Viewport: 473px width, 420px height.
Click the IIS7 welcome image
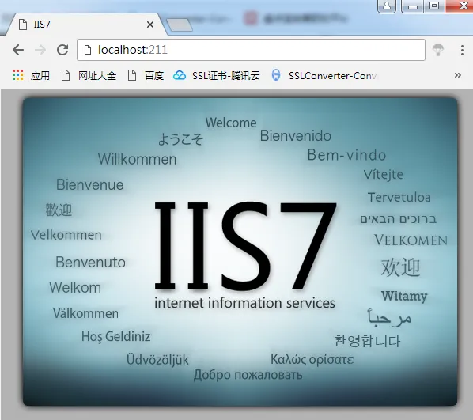[x=240, y=252]
